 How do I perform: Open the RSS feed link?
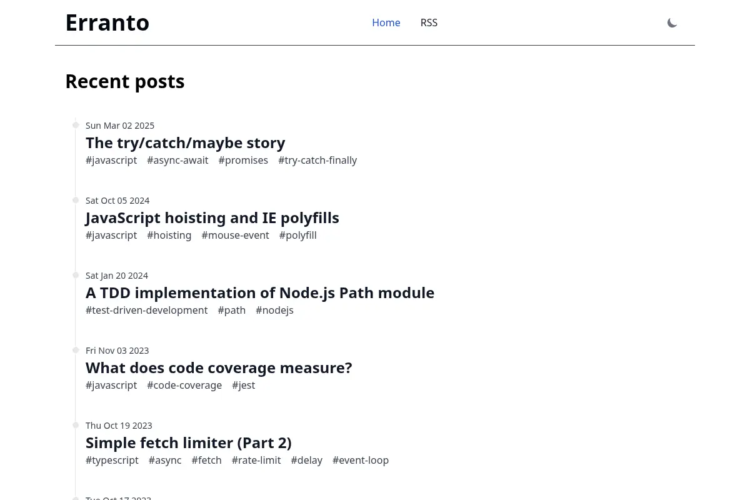point(429,22)
